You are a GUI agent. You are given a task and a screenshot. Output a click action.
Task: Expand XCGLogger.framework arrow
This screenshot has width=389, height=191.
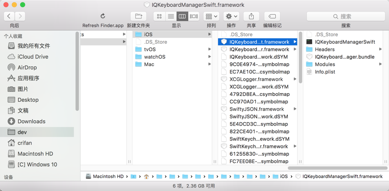295,79
